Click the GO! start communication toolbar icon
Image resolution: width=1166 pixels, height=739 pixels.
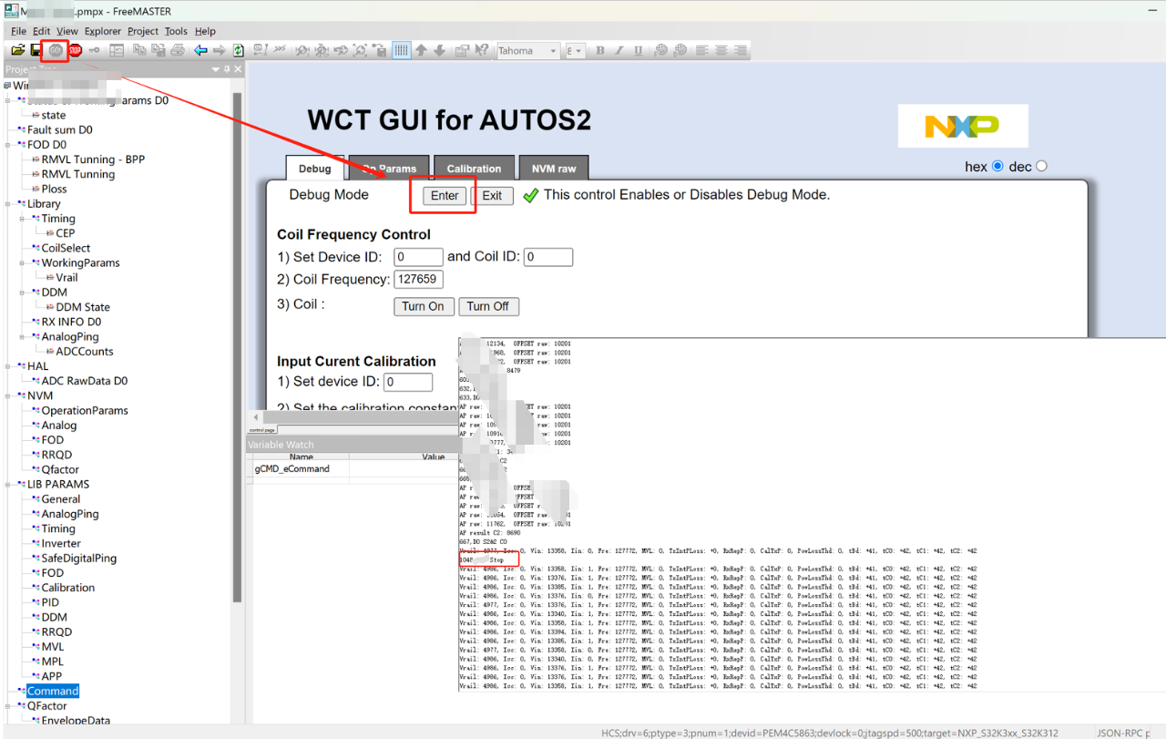tap(56, 51)
